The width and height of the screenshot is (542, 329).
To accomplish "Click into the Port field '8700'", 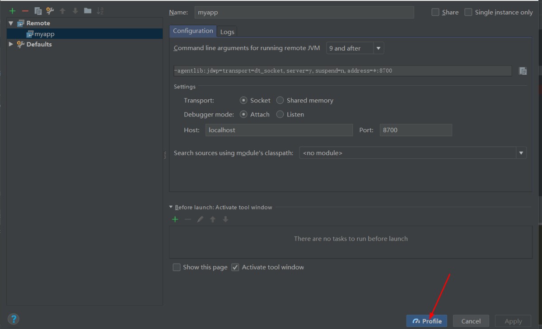I will pos(416,130).
